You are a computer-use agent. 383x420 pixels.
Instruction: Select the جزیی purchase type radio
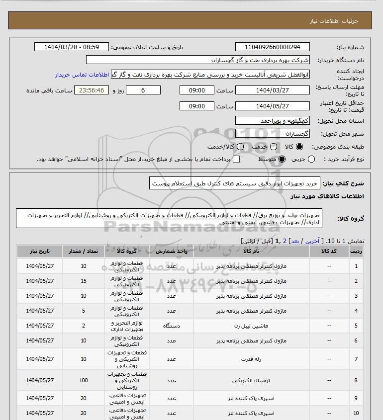311,159
